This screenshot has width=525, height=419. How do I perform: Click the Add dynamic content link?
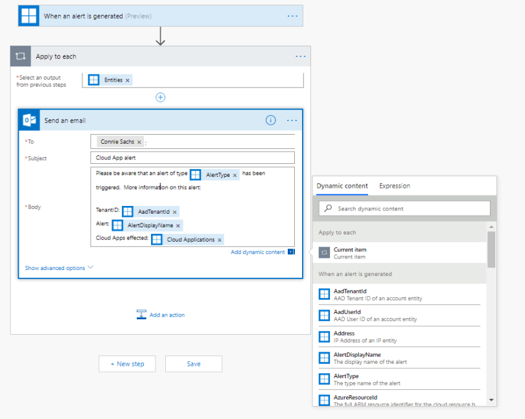pyautogui.click(x=257, y=252)
